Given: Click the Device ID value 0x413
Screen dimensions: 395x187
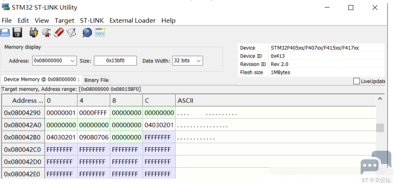Looking at the screenshot, I should pos(277,56).
